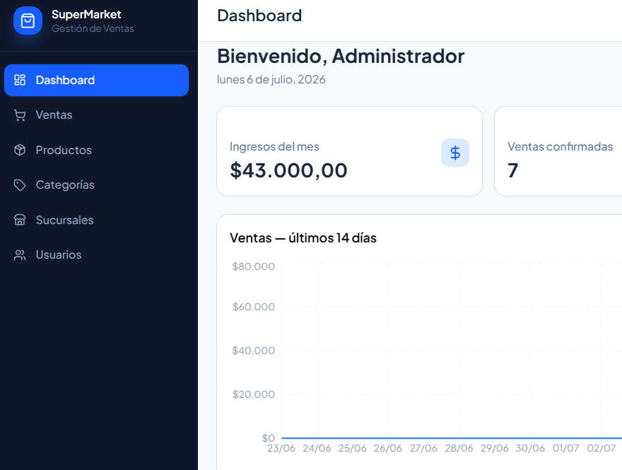Navigate to Categorías
Screen dimensions: 622x470
coord(96,185)
